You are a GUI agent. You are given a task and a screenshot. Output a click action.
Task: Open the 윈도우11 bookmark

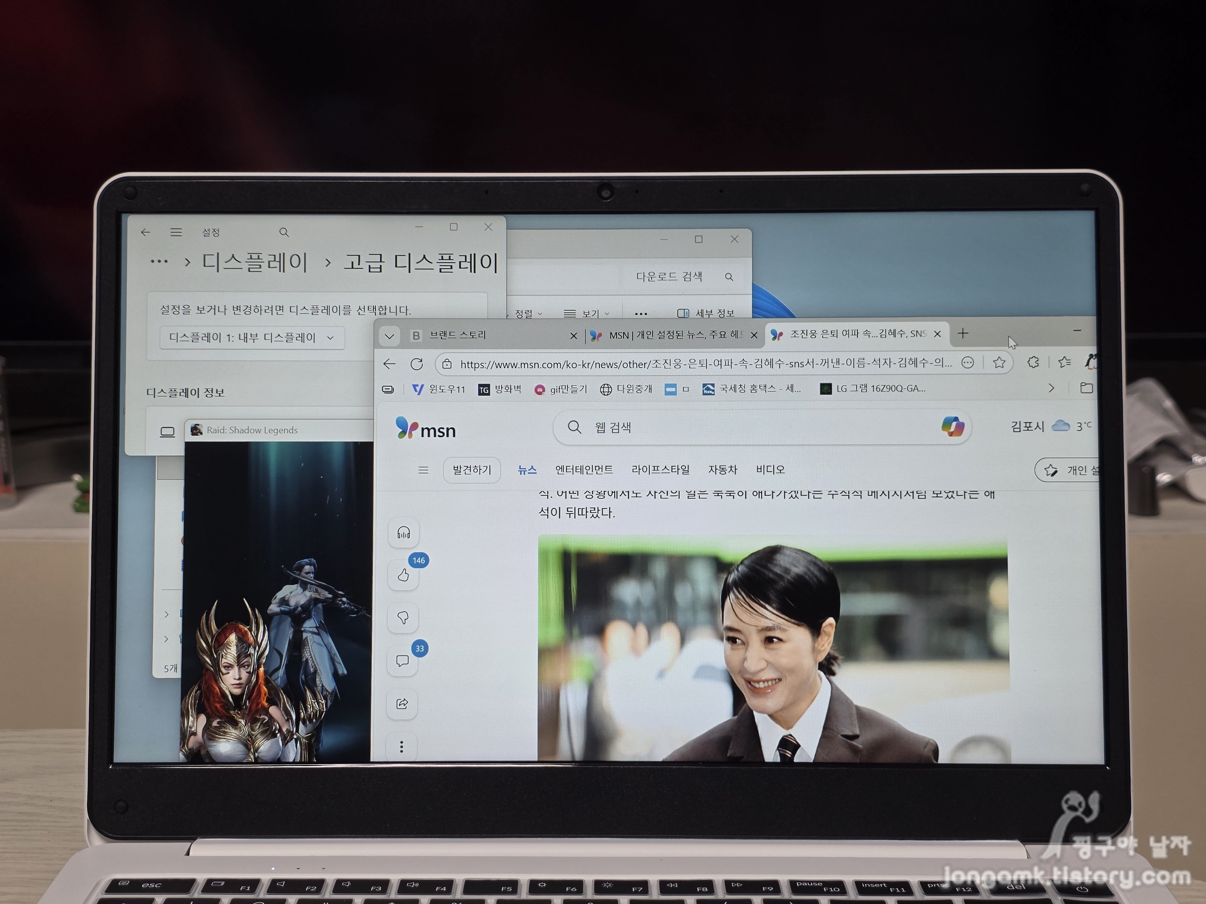tap(439, 389)
